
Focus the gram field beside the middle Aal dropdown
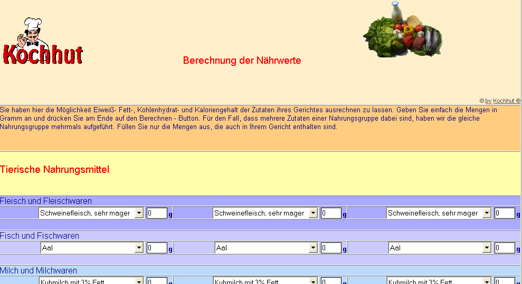point(331,248)
